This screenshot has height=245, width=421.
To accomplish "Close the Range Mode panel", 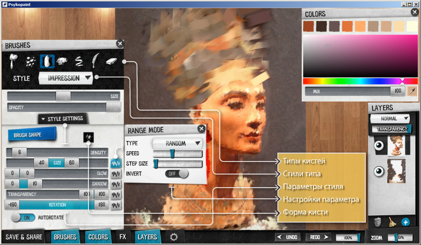I will point(201,129).
